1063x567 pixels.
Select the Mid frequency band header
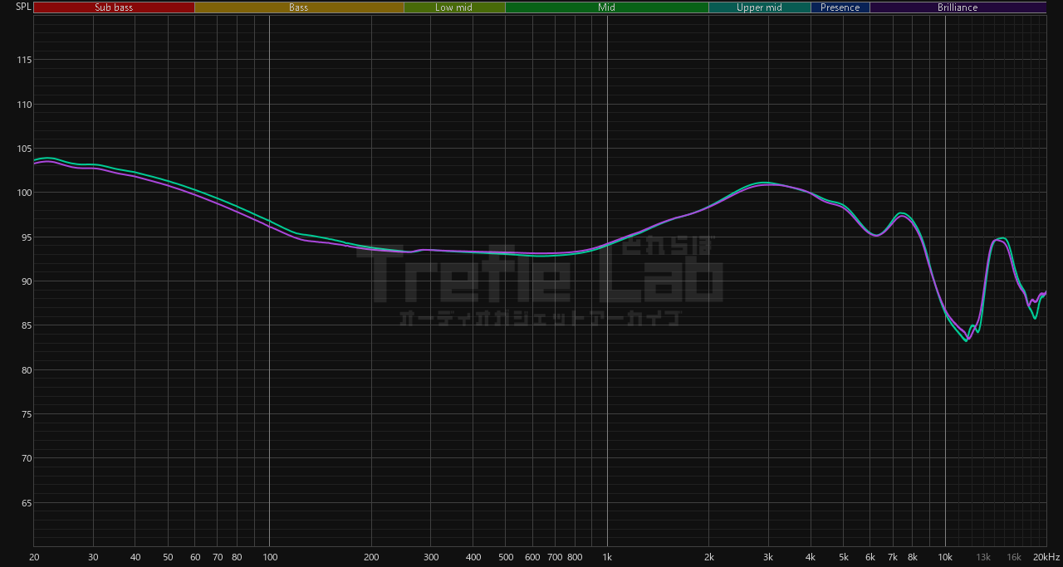coord(606,7)
